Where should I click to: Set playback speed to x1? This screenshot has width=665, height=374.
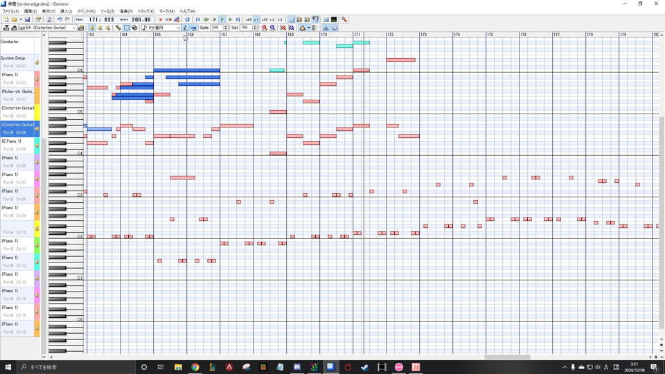(256, 19)
